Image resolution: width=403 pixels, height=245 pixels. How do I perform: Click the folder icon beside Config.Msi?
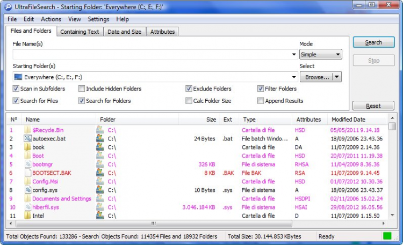27,181
